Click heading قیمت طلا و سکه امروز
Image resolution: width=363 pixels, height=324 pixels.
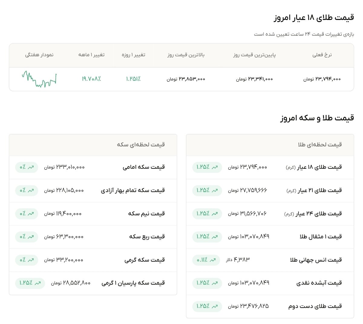point(317,118)
